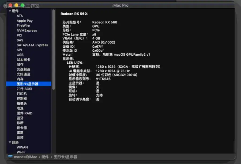The image size is (241, 164).
Task: Click the 网络 section header label
Action: tap(15, 142)
